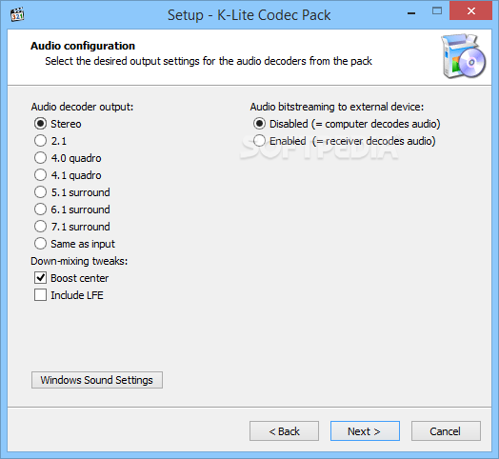Viewport: 499px width, 459px height.
Task: Minimize the setup window
Action: 411,12
